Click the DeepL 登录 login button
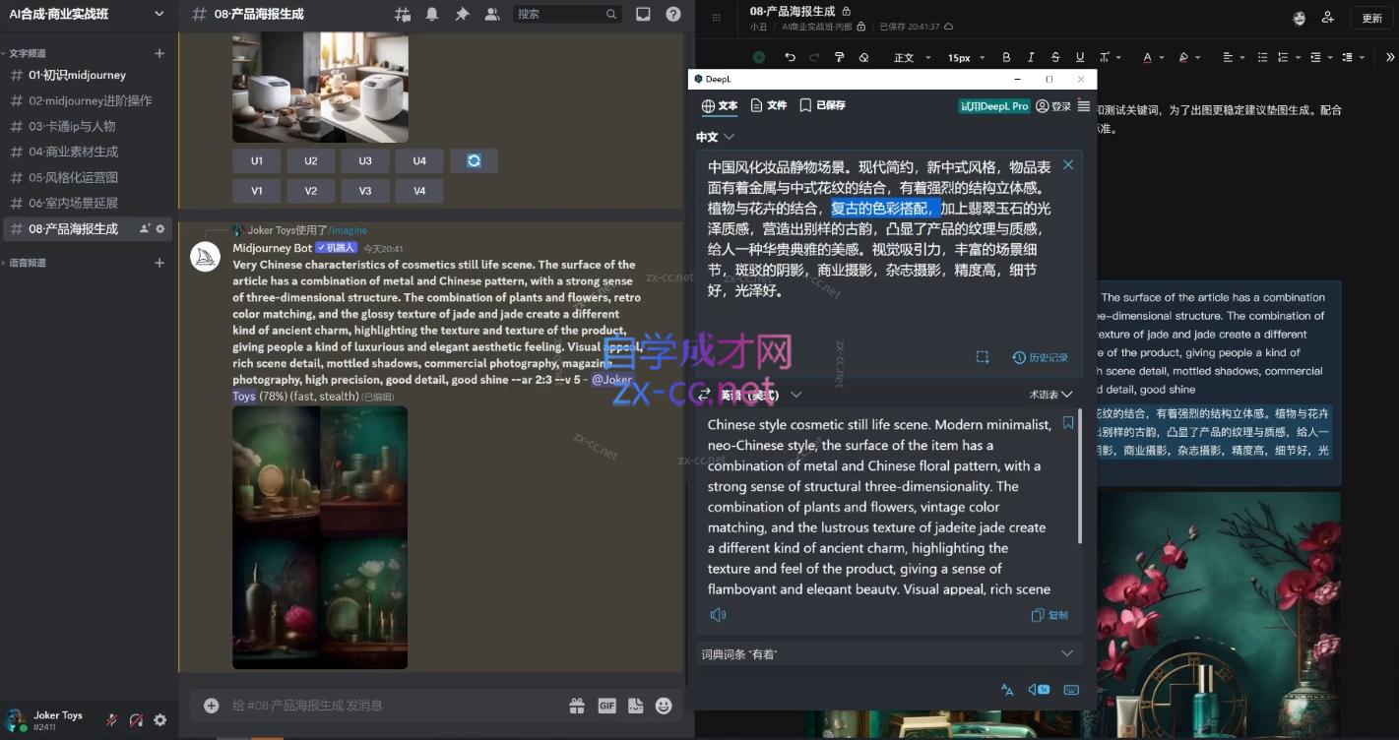This screenshot has height=740, width=1399. (1053, 106)
